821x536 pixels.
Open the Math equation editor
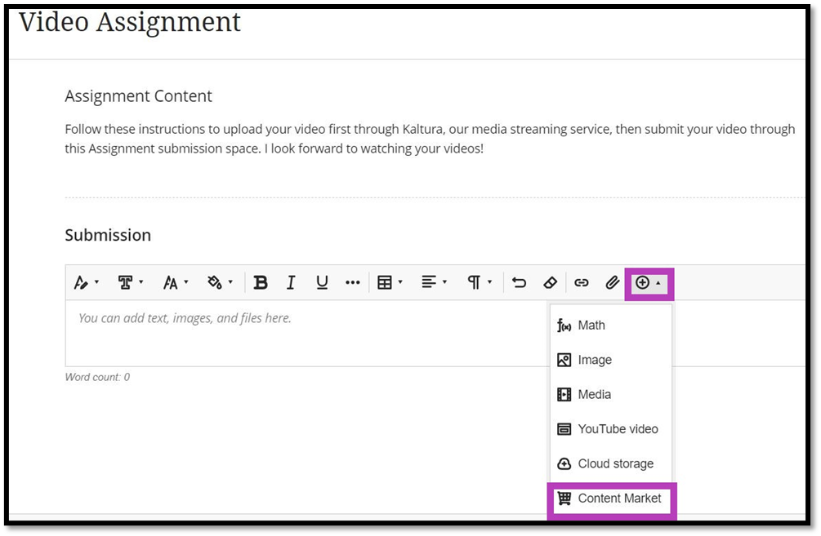[591, 325]
